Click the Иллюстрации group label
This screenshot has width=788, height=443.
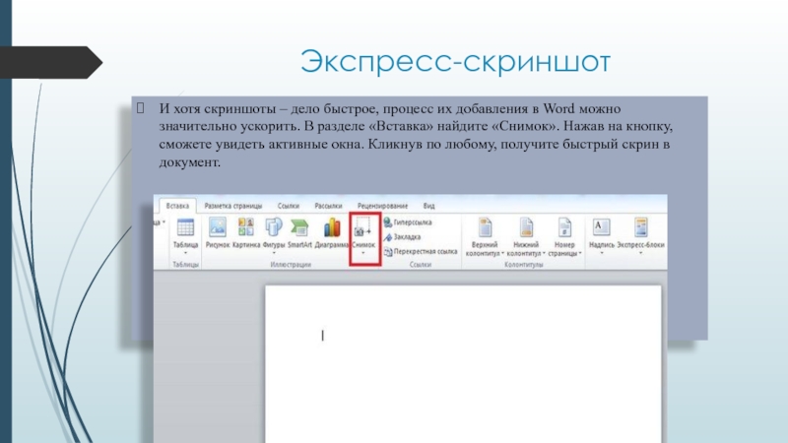pyautogui.click(x=291, y=265)
